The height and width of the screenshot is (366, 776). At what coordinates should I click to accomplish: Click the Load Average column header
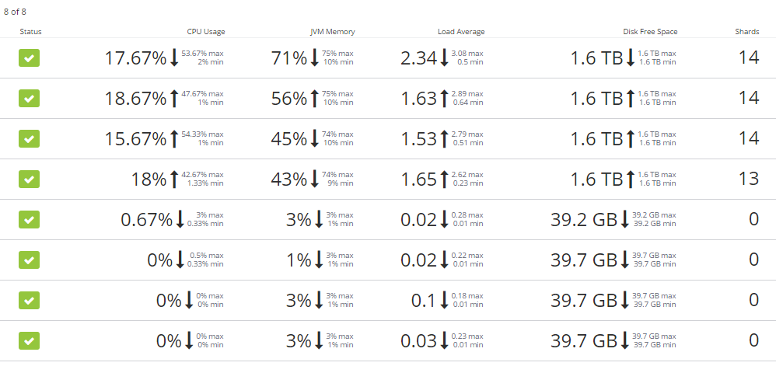pos(461,32)
